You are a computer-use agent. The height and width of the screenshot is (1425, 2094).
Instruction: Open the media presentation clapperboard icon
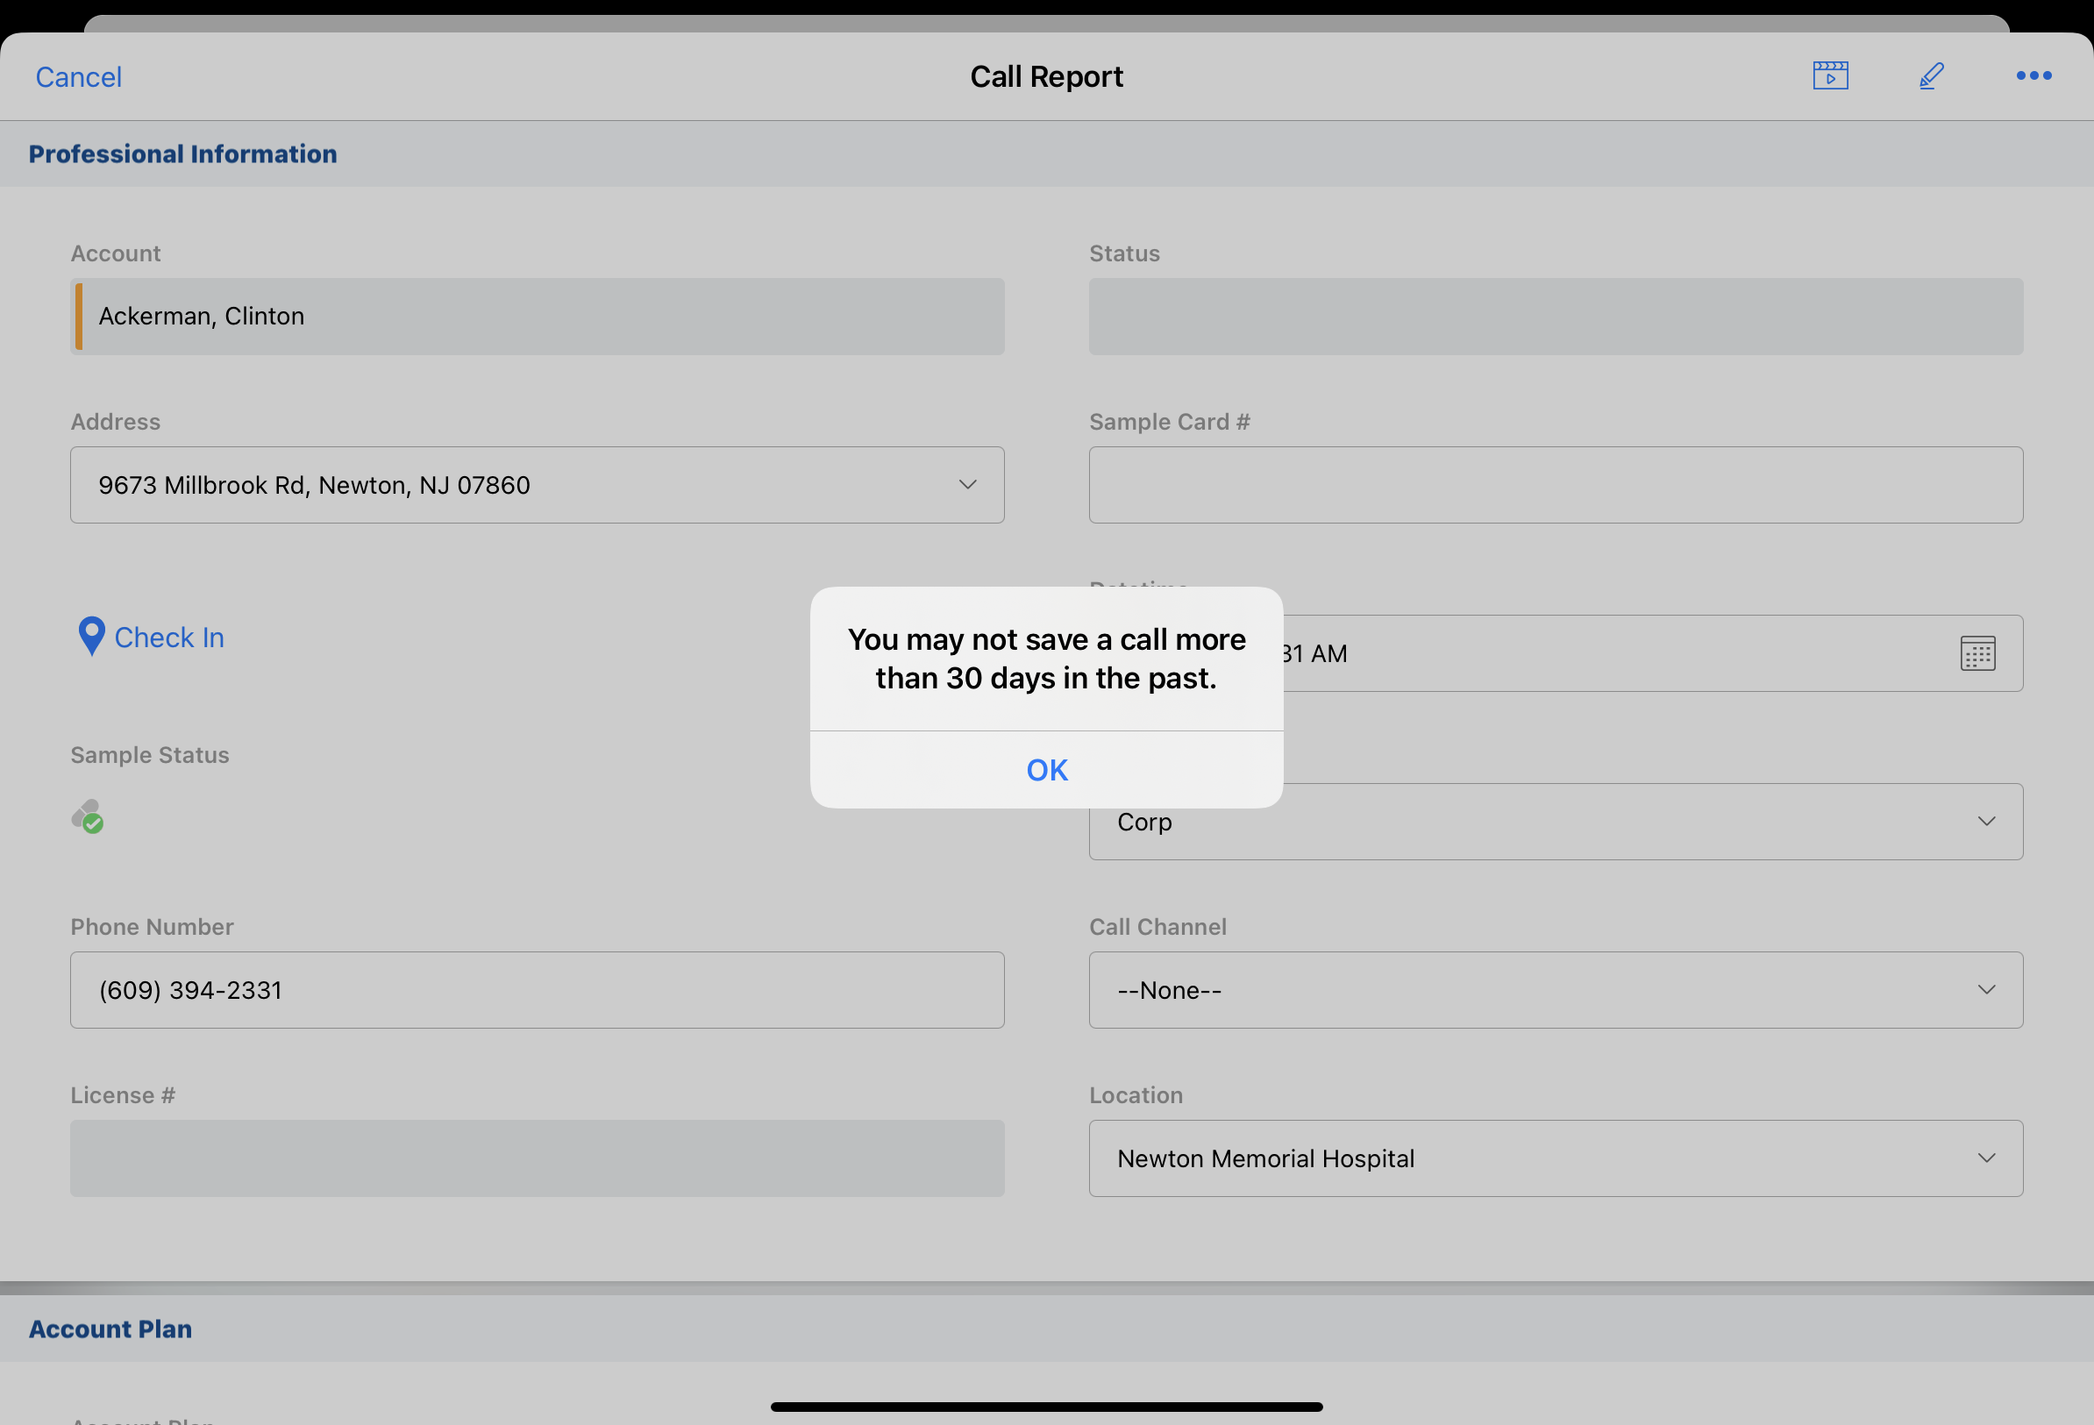coord(1830,75)
